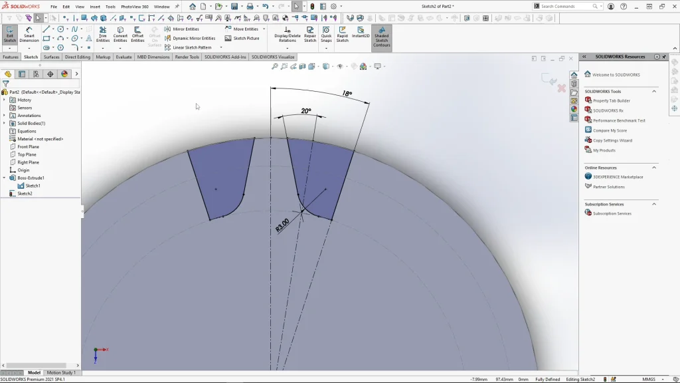Toggle the Instant2D mode

pos(361,33)
